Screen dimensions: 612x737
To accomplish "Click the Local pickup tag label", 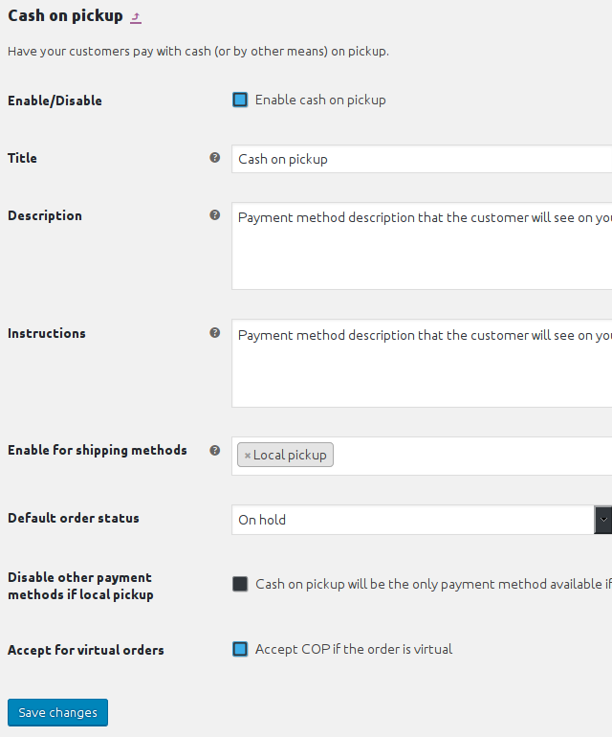I will (290, 456).
